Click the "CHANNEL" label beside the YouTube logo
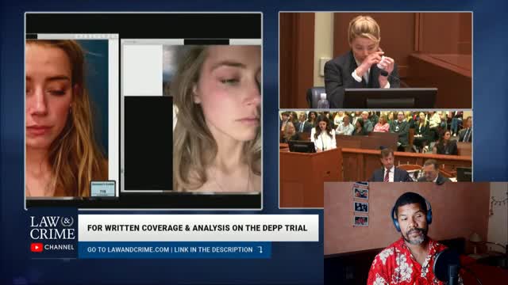 [x=59, y=247]
